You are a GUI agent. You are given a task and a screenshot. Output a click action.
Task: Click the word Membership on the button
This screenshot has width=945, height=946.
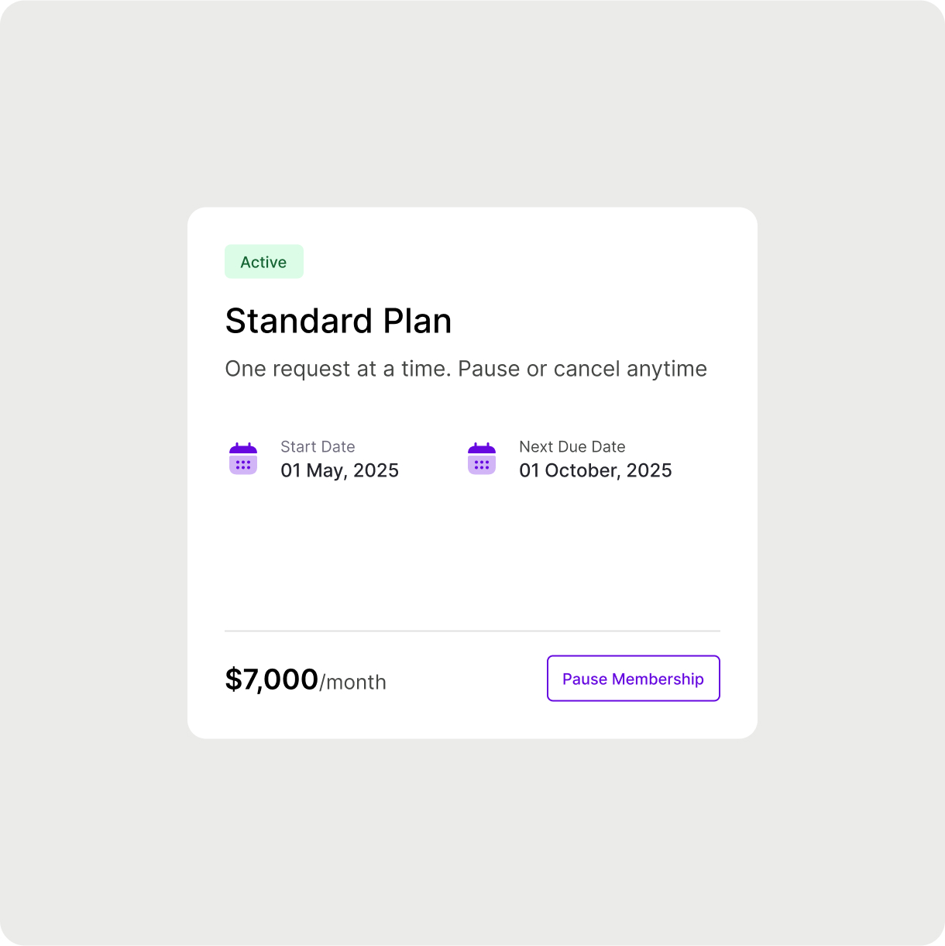658,679
